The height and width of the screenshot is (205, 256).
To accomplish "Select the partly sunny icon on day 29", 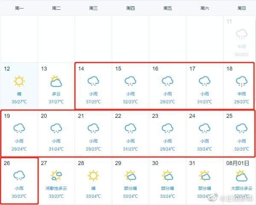I will [131, 176].
